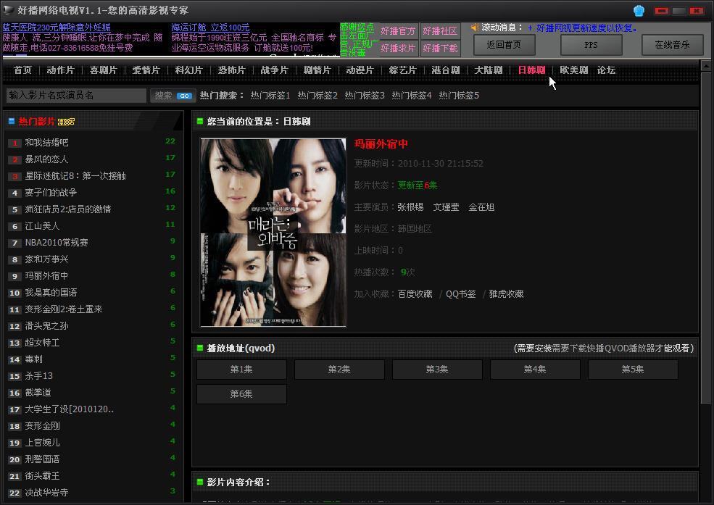Screen dimensions: 714x505
Task: Select the 剧情片 category
Action: pos(317,70)
